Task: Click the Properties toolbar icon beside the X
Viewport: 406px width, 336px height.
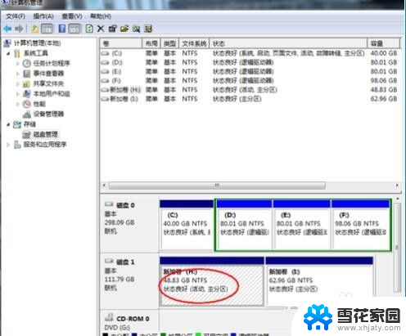Action: click(x=112, y=29)
